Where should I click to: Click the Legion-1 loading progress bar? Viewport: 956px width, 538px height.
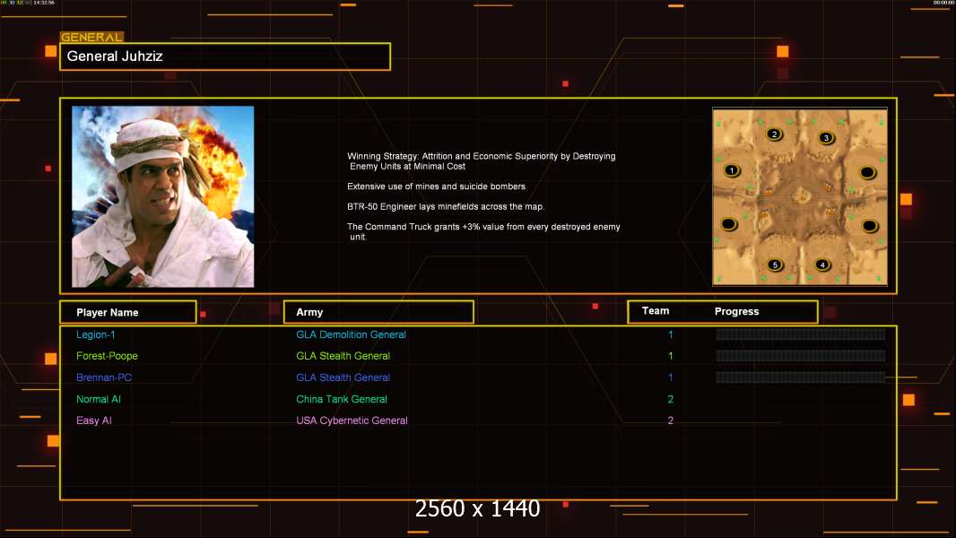800,334
